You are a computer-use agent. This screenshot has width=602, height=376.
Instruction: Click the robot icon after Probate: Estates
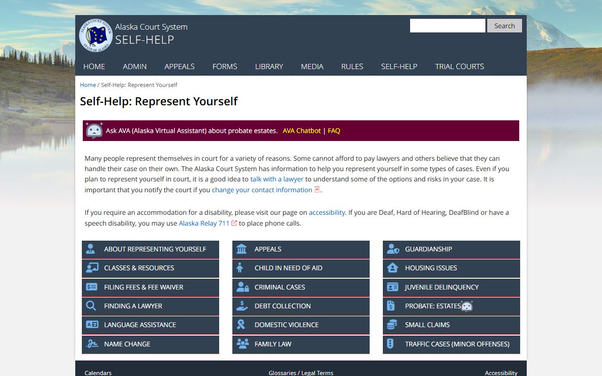coord(467,306)
